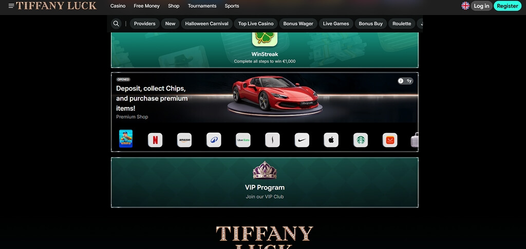Viewport: 526px width, 249px height.
Task: Open Halloween Carnival category
Action: coord(206,24)
